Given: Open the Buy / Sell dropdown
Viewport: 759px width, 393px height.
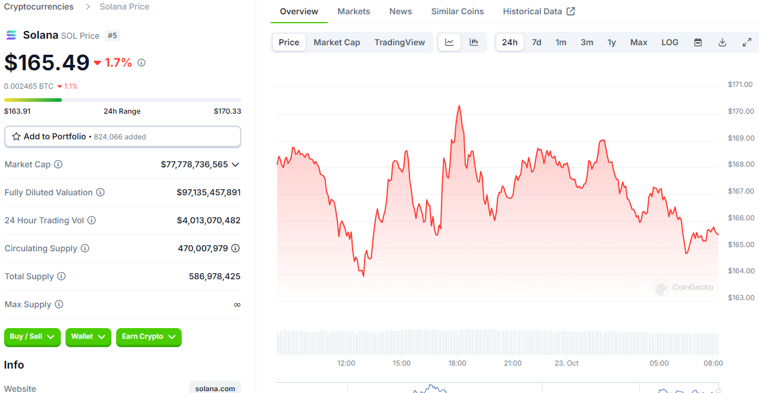Looking at the screenshot, I should [x=33, y=337].
